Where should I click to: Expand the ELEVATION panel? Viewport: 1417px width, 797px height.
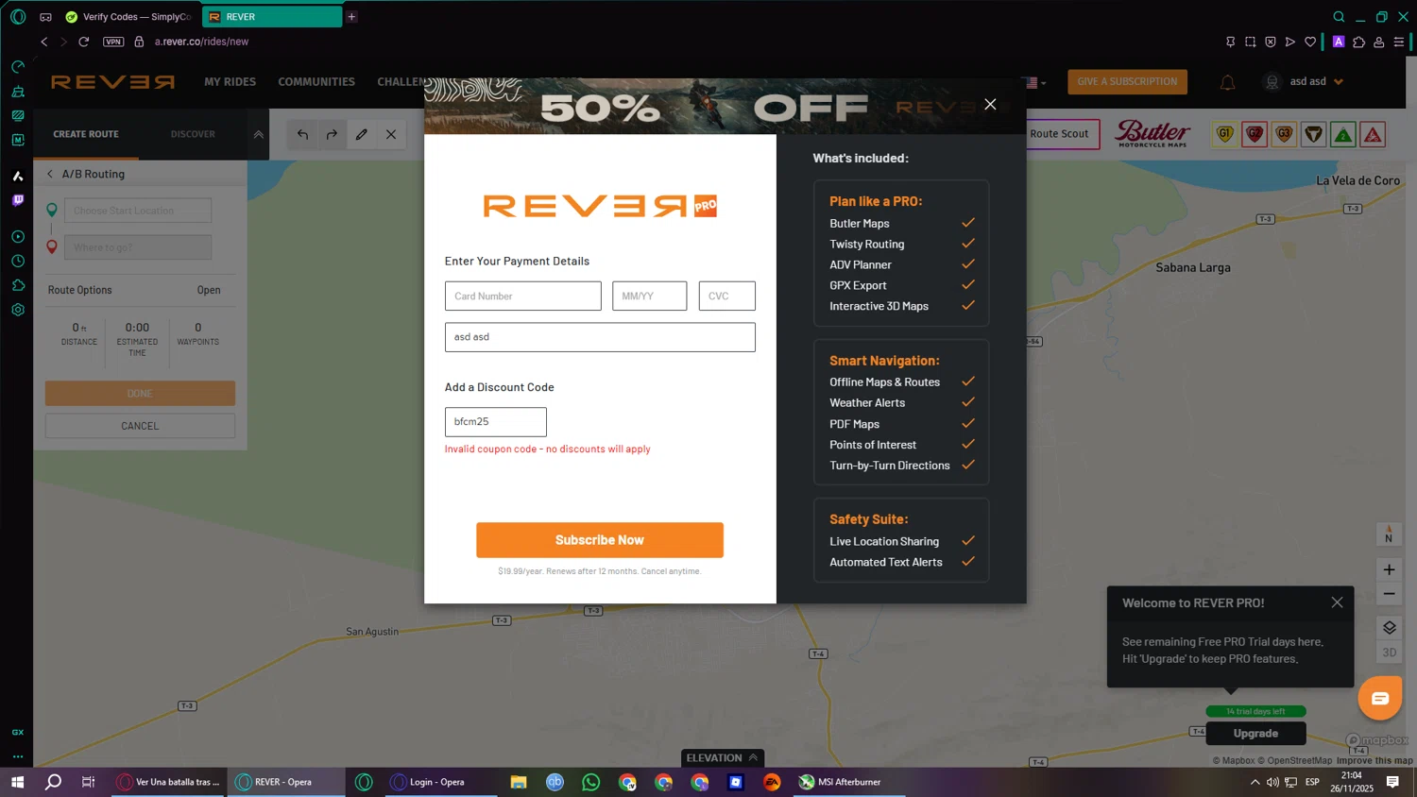(723, 757)
